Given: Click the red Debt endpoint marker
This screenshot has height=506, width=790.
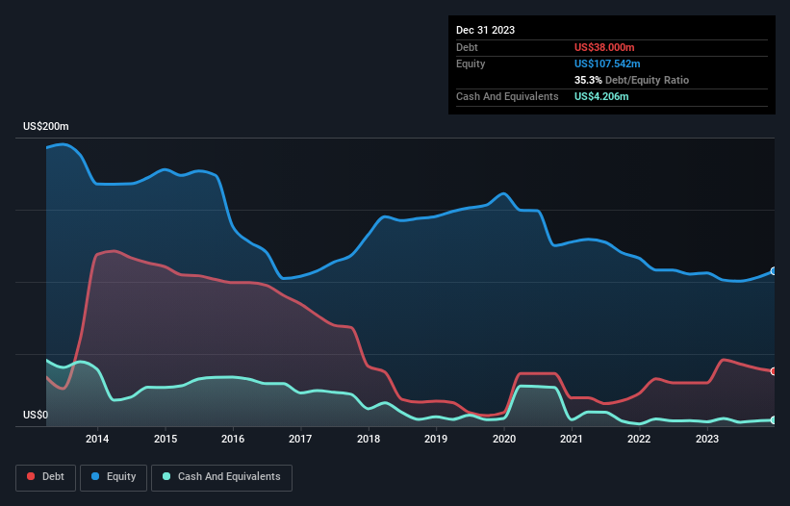Looking at the screenshot, I should [x=774, y=371].
